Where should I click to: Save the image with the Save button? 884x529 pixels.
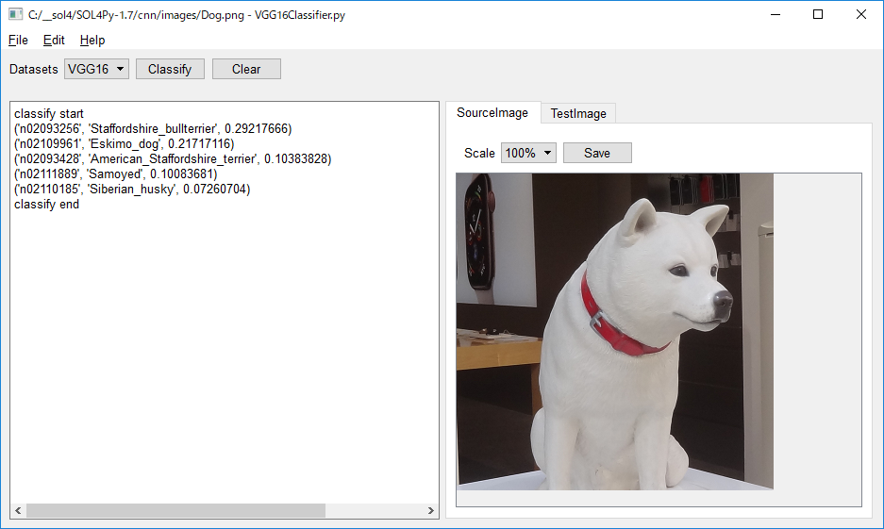pyautogui.click(x=597, y=153)
